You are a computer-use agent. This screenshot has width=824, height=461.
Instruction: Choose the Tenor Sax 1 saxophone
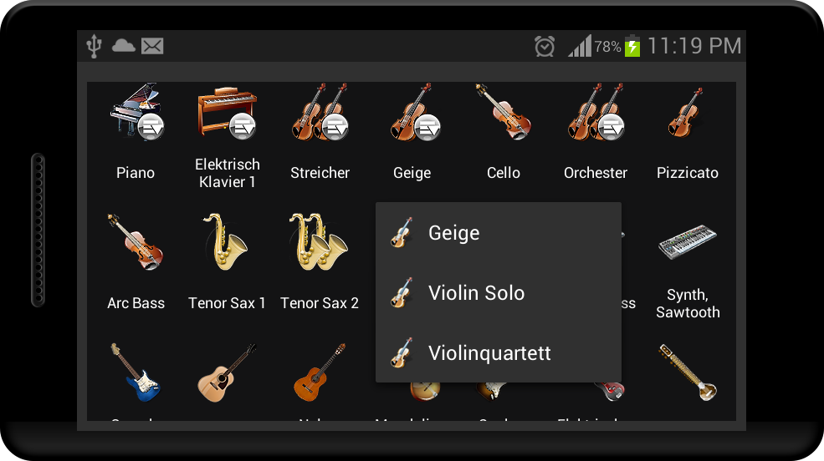[x=227, y=242]
